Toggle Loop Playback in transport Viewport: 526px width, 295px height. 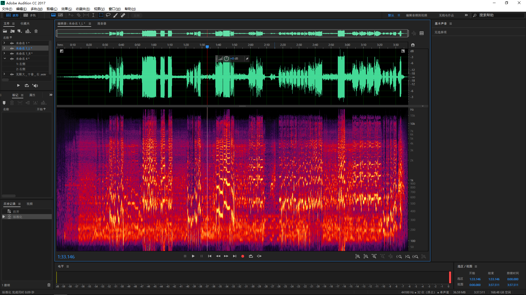click(x=251, y=256)
